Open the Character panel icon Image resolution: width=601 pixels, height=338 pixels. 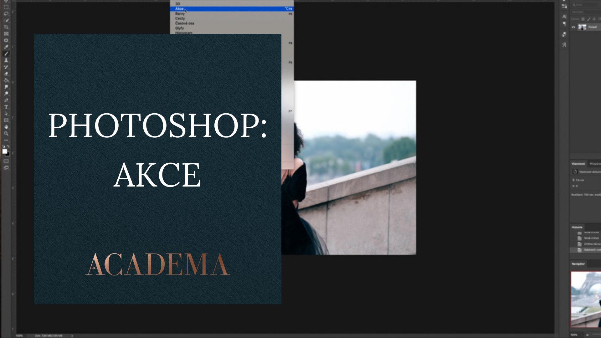pyautogui.click(x=564, y=17)
